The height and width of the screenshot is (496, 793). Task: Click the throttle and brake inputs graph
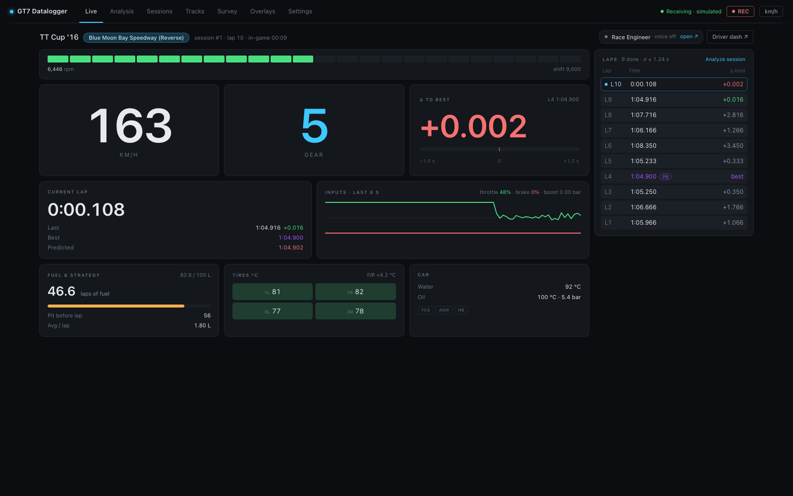(x=453, y=217)
